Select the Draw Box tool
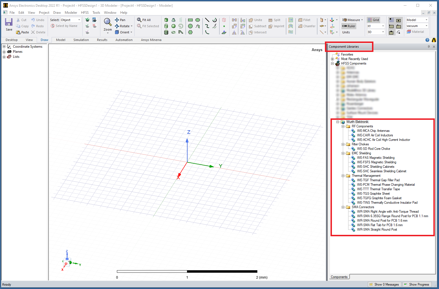Screen dimensions: 439x289 click(166, 20)
